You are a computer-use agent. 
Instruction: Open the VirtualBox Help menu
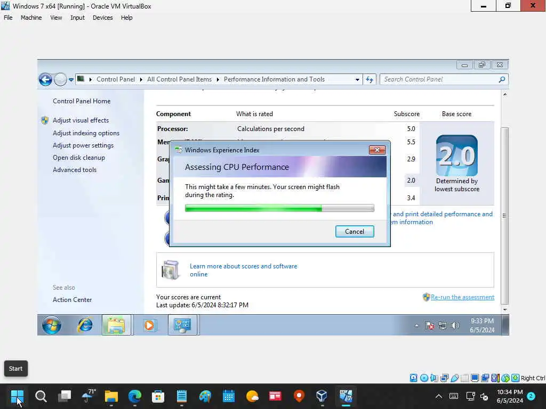coord(126,18)
